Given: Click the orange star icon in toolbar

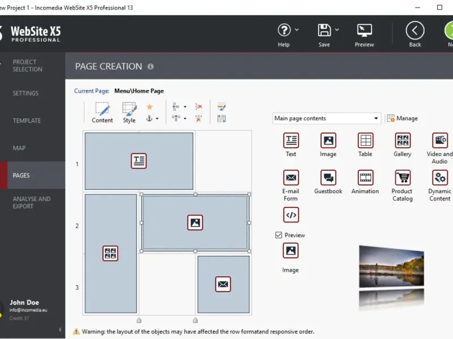Looking at the screenshot, I should tap(149, 107).
